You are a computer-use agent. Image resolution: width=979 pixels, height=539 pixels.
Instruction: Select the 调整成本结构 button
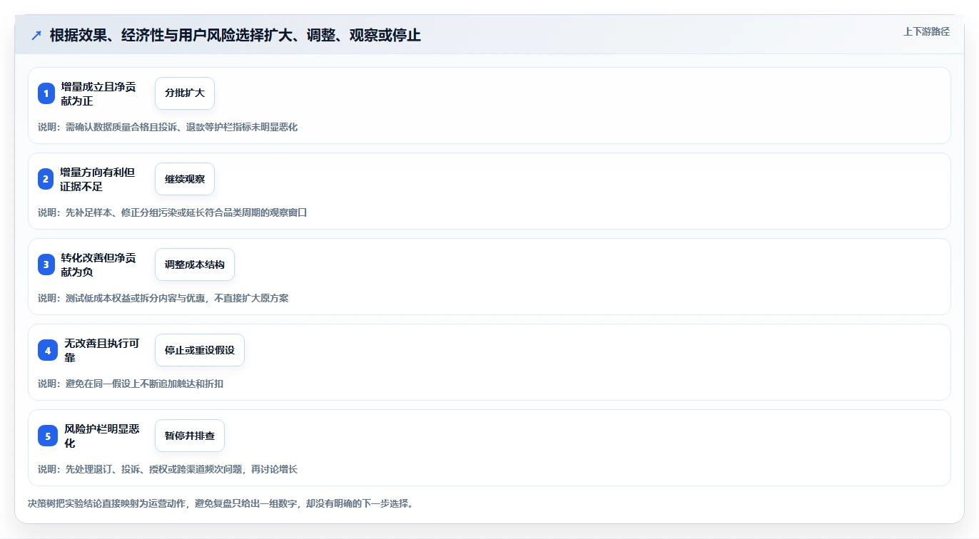(x=195, y=265)
